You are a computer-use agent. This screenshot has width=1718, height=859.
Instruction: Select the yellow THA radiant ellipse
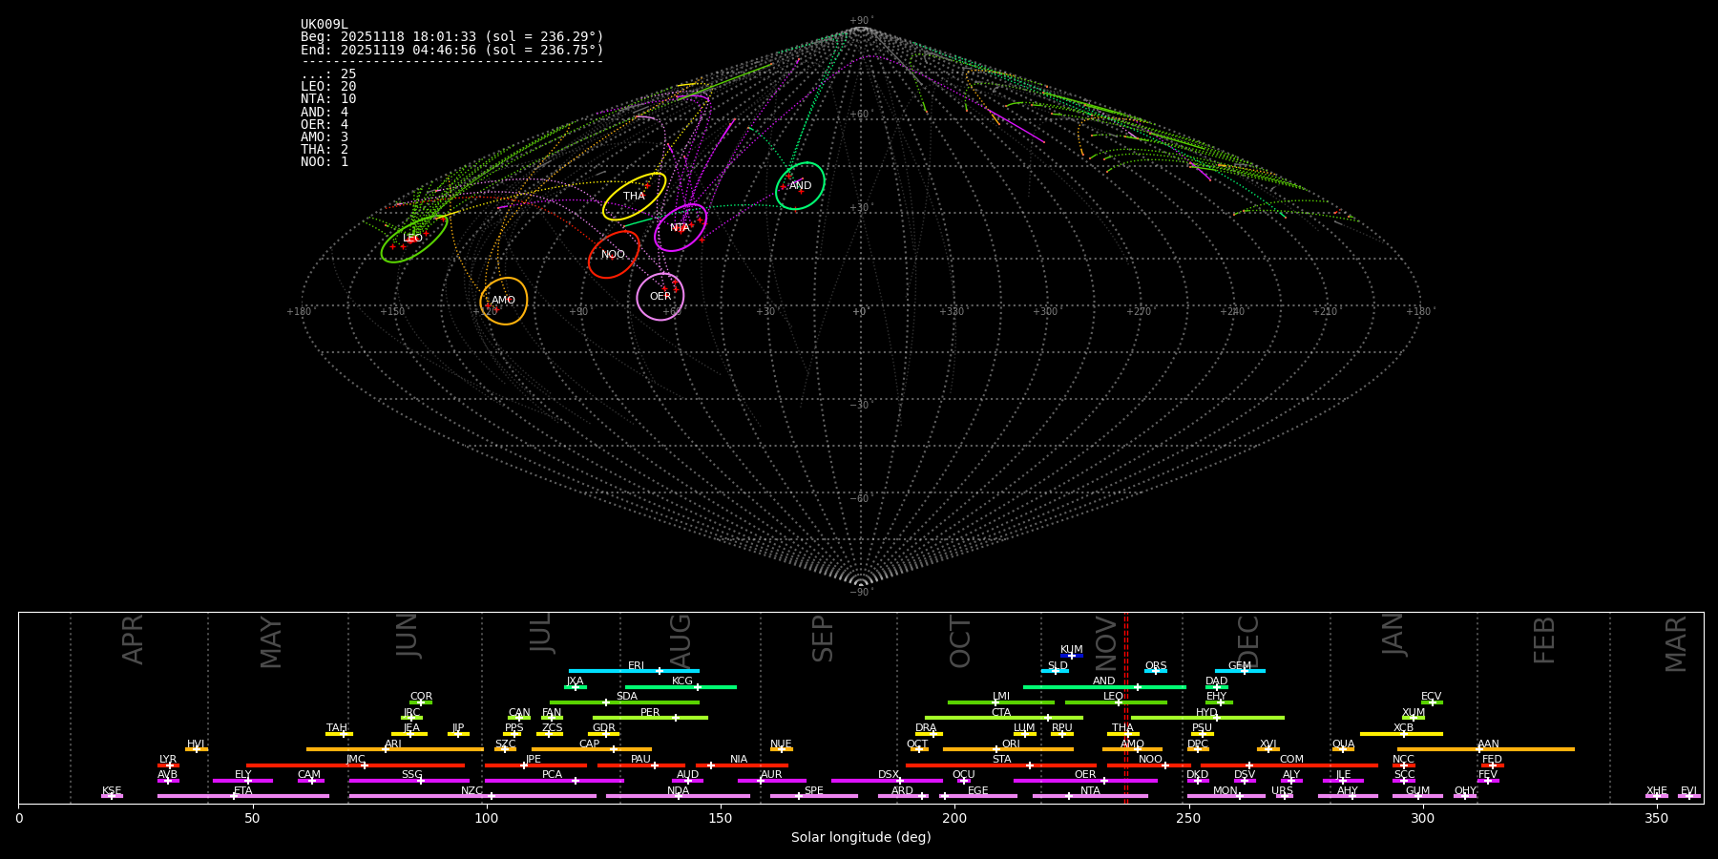[x=634, y=197]
